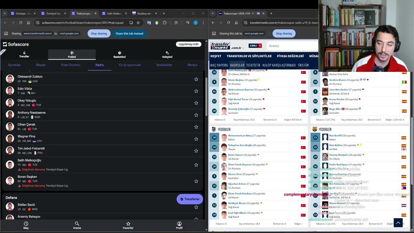Open Chrome three-dot menu in Sofascore window

pos(203,23)
